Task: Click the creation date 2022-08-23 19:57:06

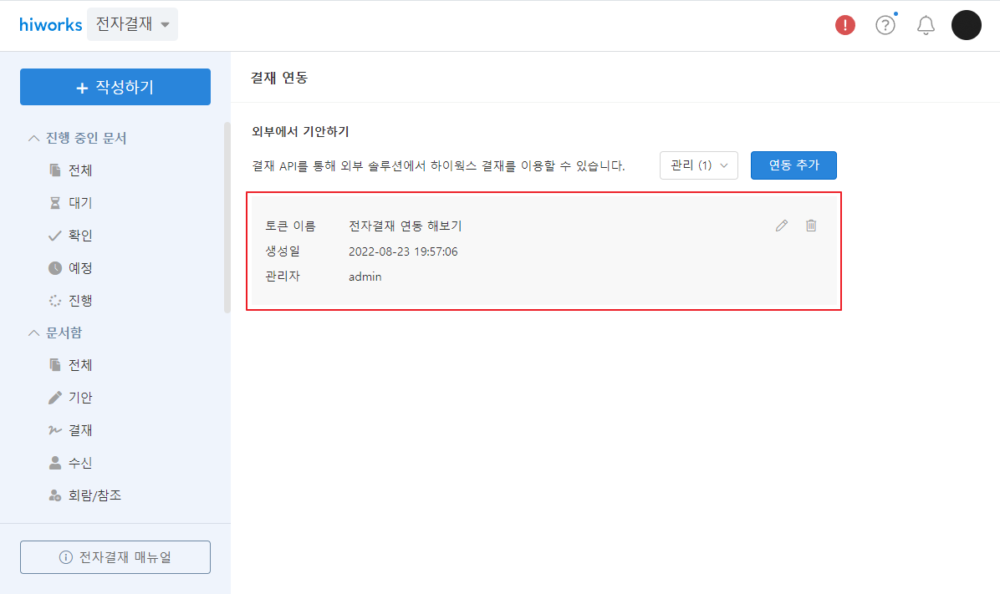Action: (x=403, y=251)
